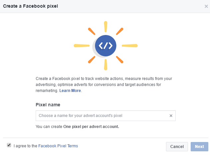This screenshot has width=210, height=155.
Task: Click the lower-right orange ray of the illustration
Action: coord(120,59)
